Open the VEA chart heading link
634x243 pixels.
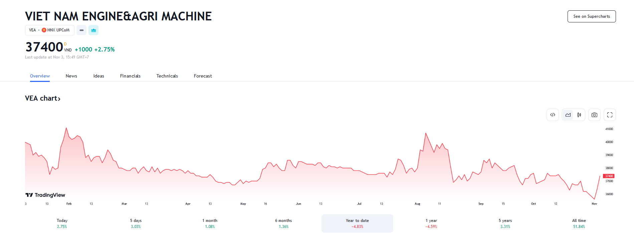[43, 98]
